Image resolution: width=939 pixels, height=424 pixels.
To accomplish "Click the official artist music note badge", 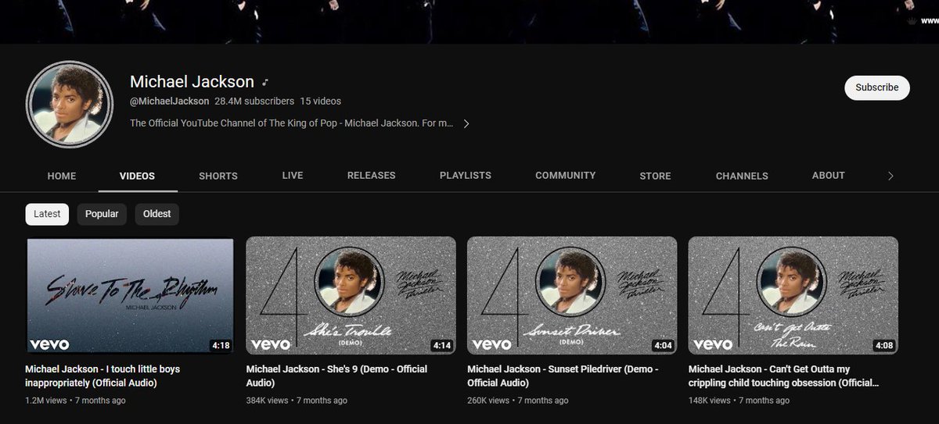I will click(x=266, y=82).
